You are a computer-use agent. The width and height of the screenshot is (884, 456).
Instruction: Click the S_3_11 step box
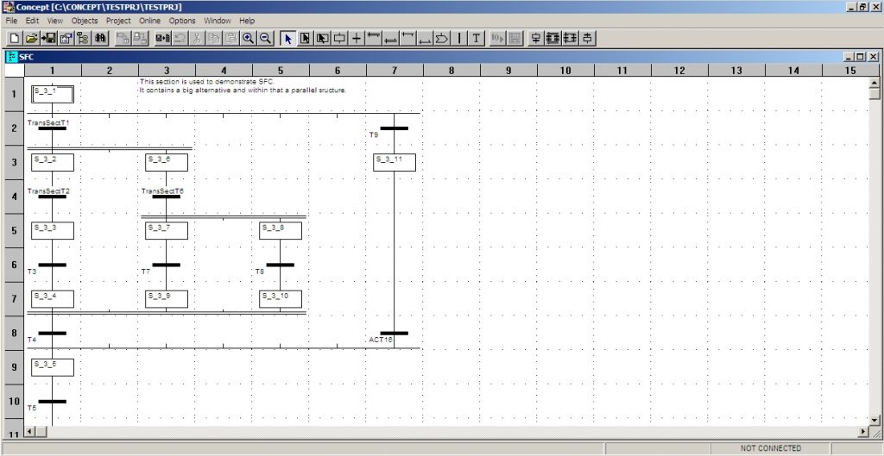tap(394, 162)
